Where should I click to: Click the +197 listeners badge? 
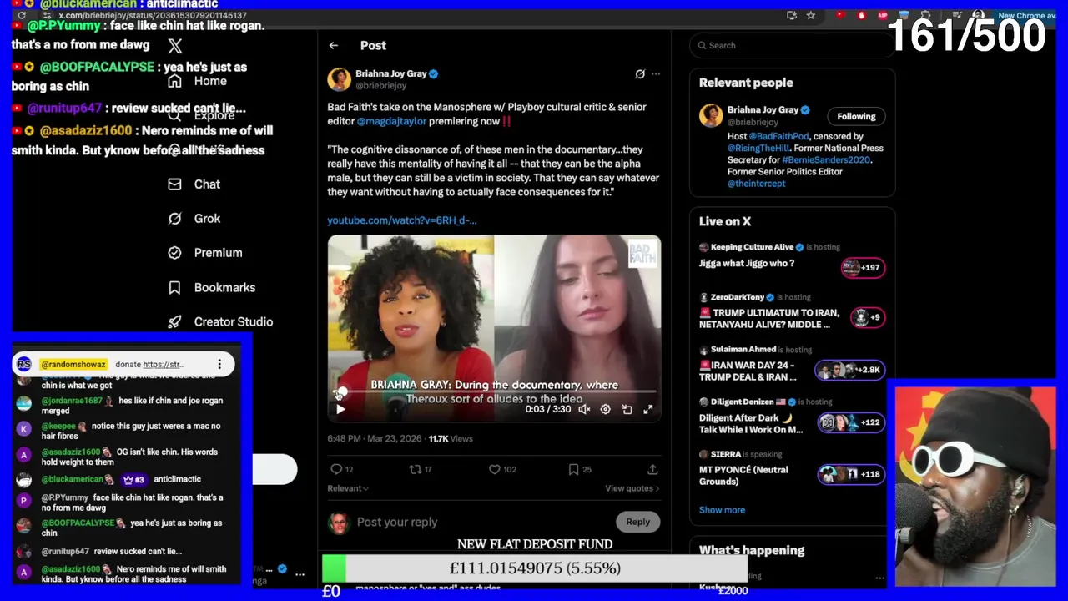(863, 268)
